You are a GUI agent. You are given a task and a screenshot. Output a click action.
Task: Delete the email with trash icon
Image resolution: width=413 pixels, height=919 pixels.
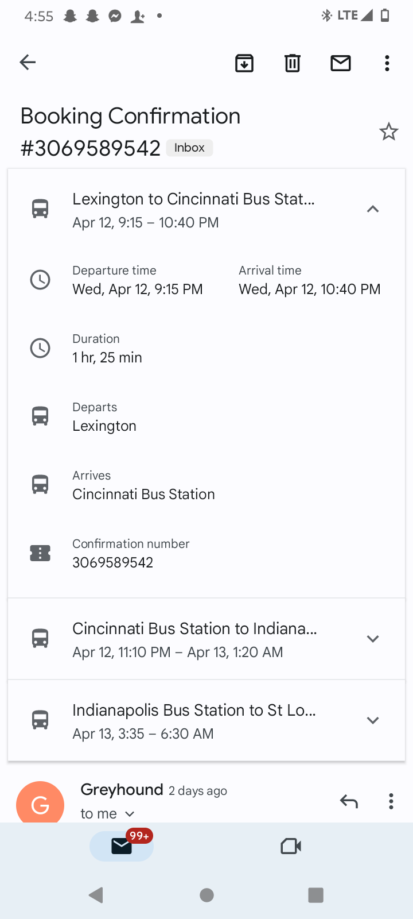[x=293, y=63]
